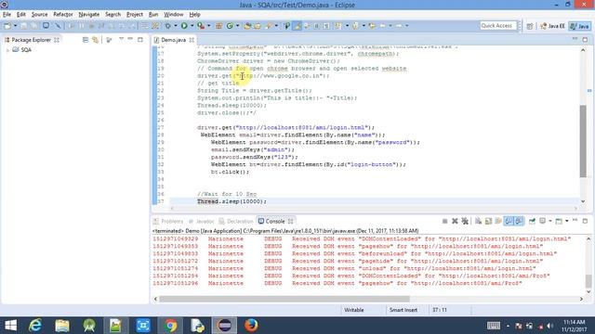Maximize the Package Explorer view
The height and width of the screenshot is (334, 595).
click(140, 39)
